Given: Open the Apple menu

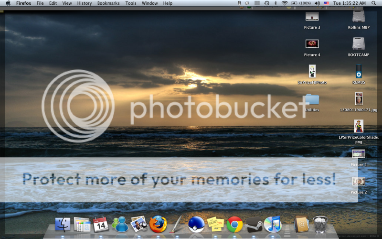Looking at the screenshot, I should coord(8,3).
